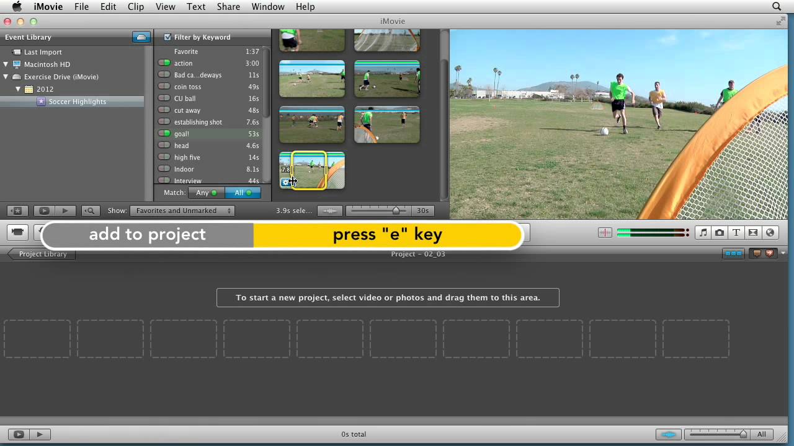Switch to the blue single-row timeline view

click(x=733, y=253)
